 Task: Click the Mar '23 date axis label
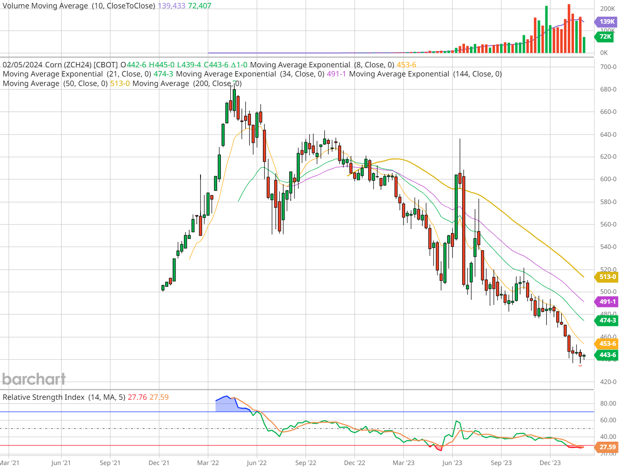click(x=404, y=463)
